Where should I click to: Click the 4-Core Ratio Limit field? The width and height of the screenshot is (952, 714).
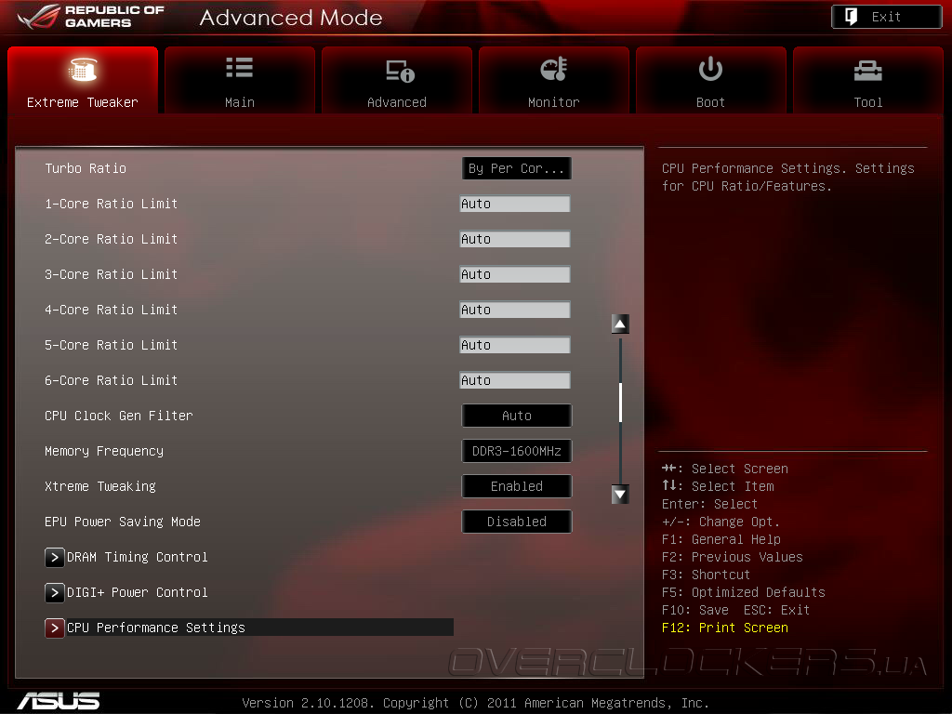tap(515, 310)
